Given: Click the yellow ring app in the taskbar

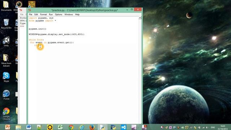Looking at the screenshot, I should coord(50,127).
